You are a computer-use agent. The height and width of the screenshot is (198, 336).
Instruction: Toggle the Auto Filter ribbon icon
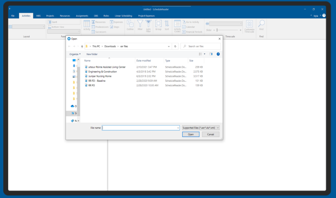coord(148,26)
